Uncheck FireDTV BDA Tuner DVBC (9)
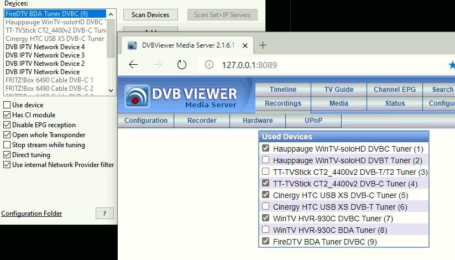This screenshot has width=455, height=260. tap(266, 242)
